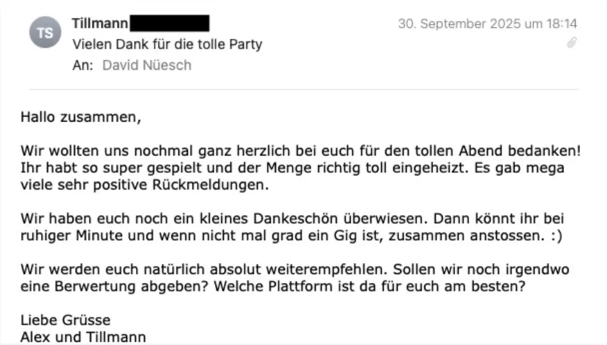
Task: Click the recipient David Nüesch
Action: click(147, 65)
